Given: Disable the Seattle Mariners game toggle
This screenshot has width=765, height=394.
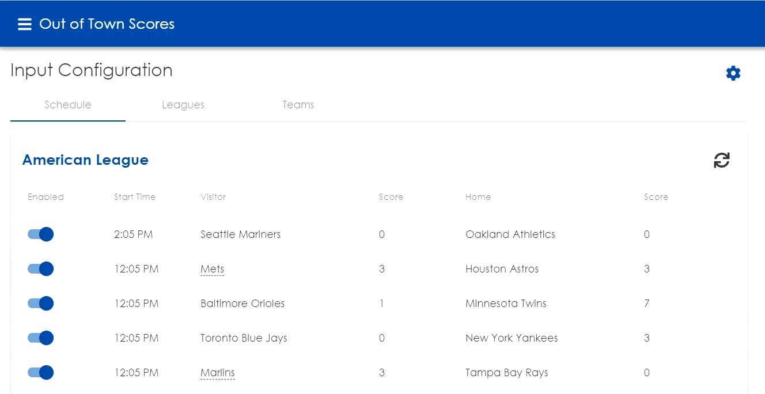Looking at the screenshot, I should coord(41,234).
